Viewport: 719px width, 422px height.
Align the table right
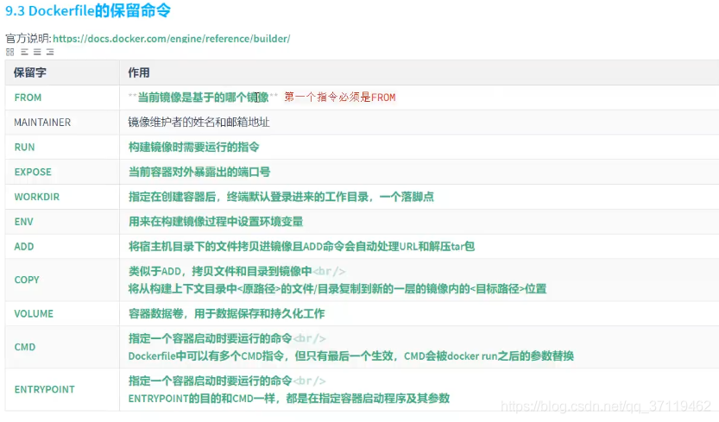coord(50,52)
